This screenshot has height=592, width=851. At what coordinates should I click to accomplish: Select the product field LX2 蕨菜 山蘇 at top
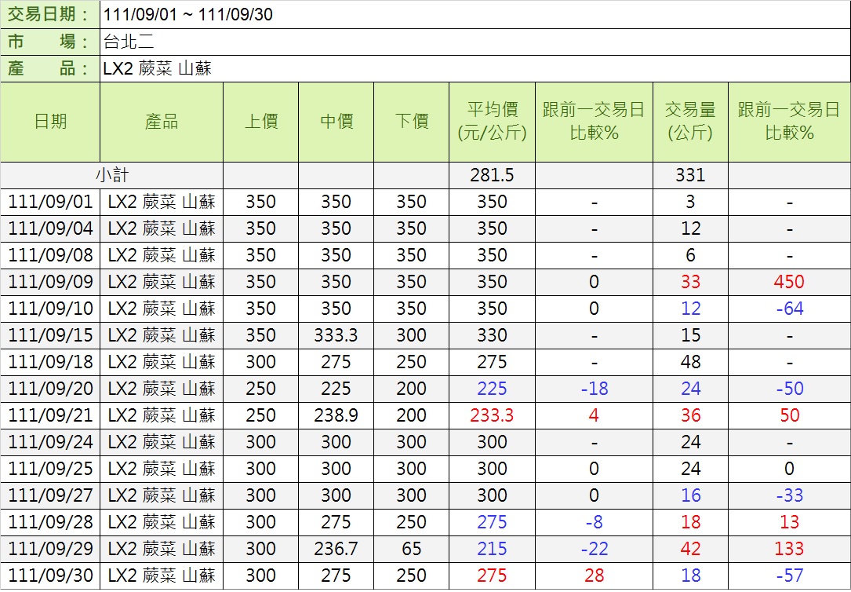tap(157, 69)
